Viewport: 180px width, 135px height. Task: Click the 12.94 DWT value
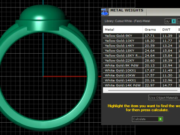point(167,66)
